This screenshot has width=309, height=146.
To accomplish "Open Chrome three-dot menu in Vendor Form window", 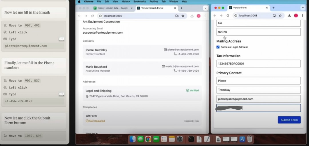I will click(302, 15).
